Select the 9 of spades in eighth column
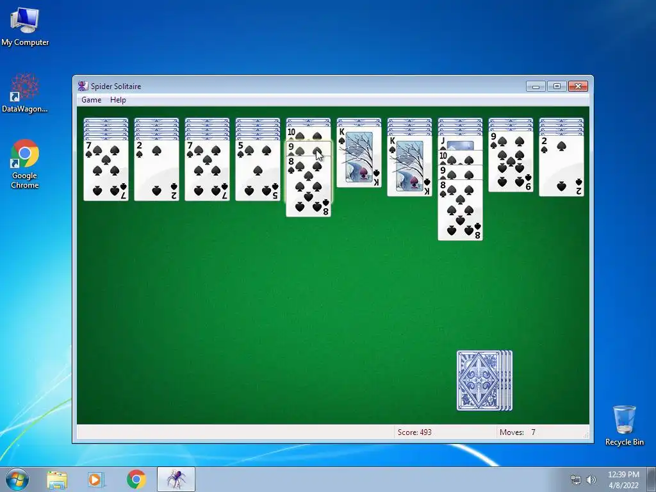Image resolution: width=656 pixels, height=492 pixels. (x=460, y=172)
